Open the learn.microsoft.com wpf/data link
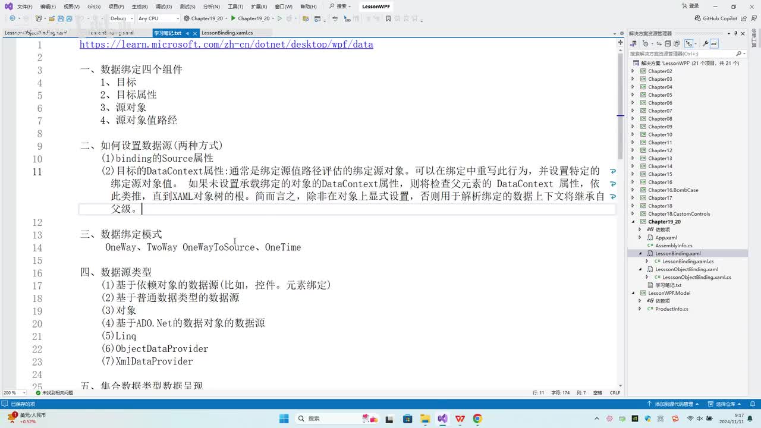The image size is (761, 428). (x=226, y=45)
